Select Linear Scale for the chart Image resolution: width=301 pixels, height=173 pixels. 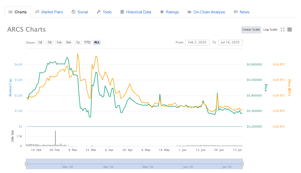click(251, 30)
